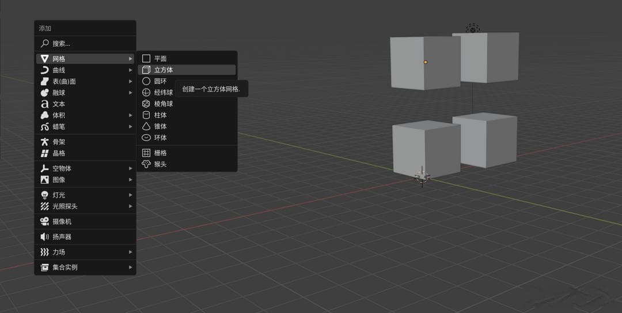Select the 柱体 menu entry
Screen dimensions: 622x313
click(187, 115)
